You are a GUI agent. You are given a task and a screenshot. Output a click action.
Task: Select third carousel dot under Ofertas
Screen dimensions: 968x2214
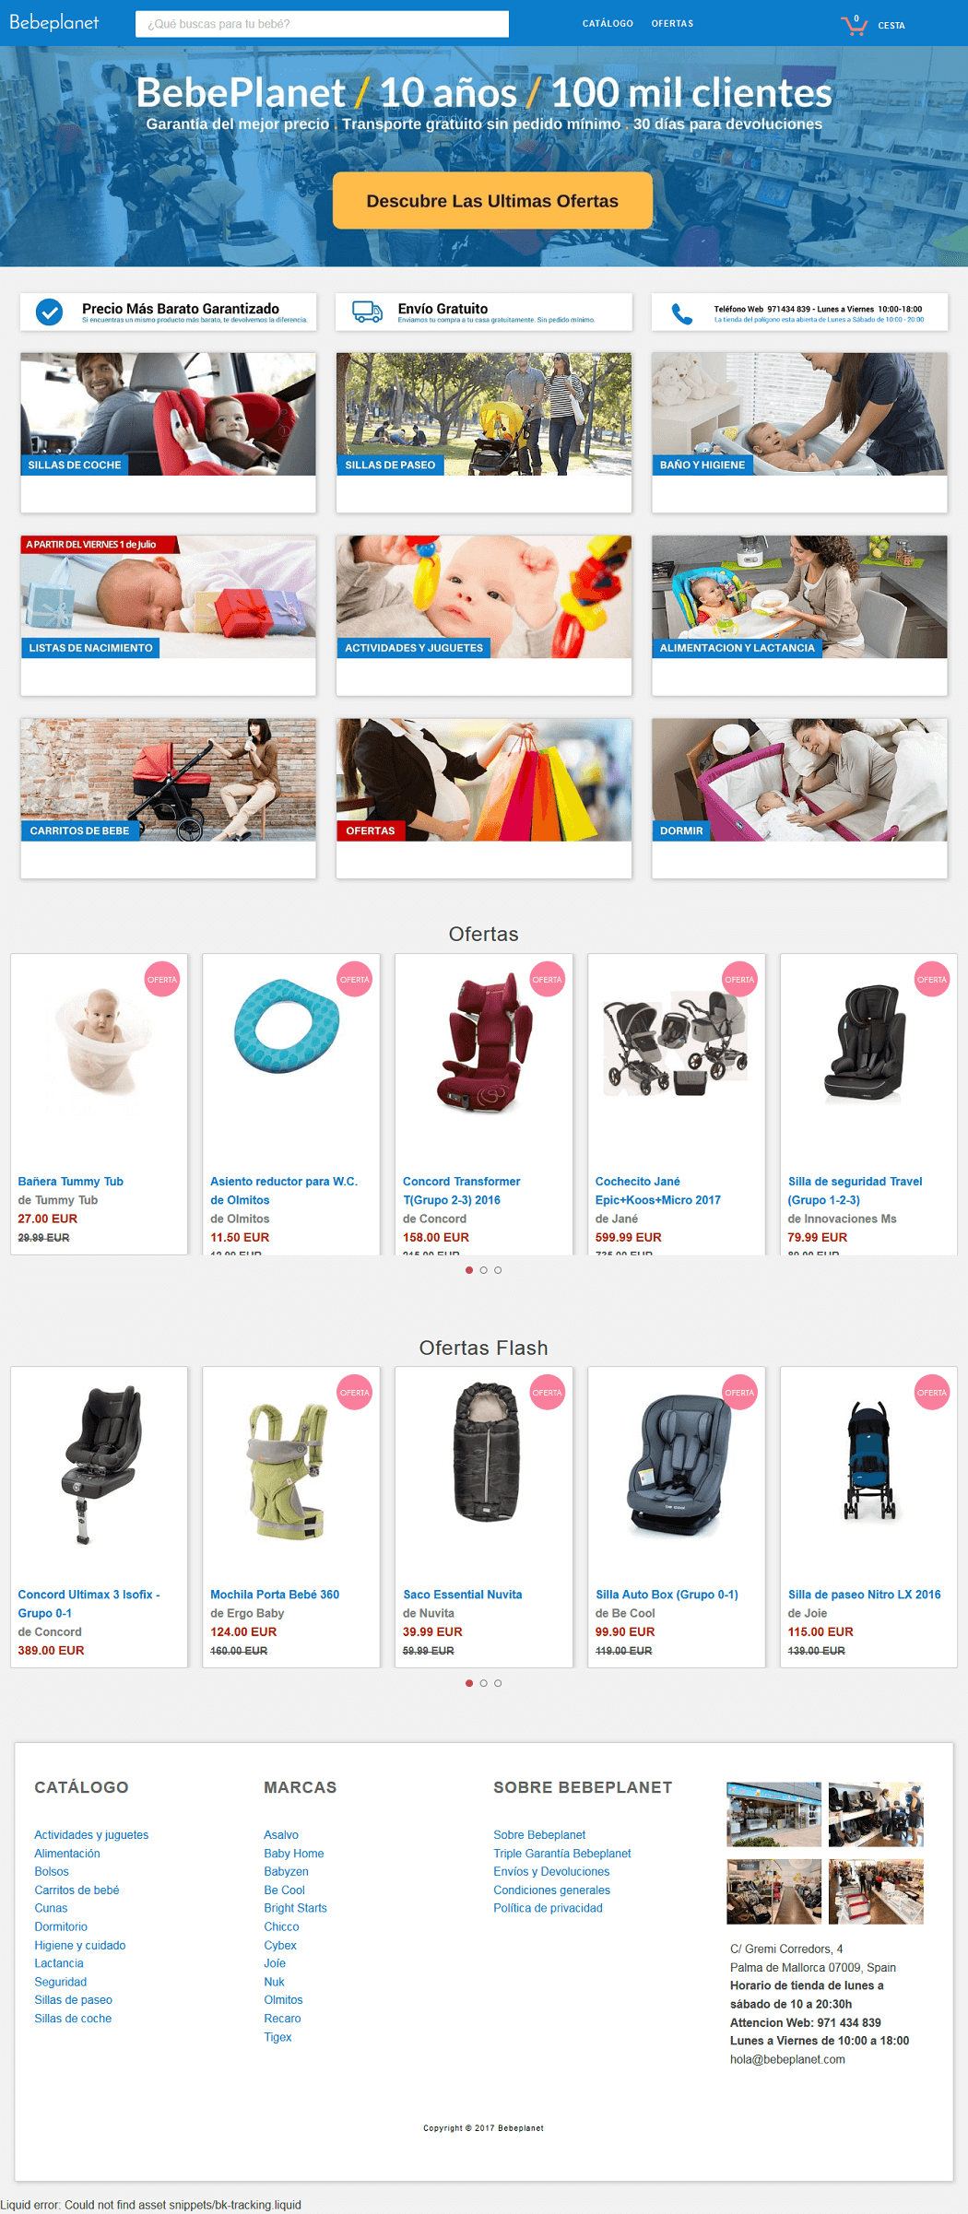click(498, 1270)
